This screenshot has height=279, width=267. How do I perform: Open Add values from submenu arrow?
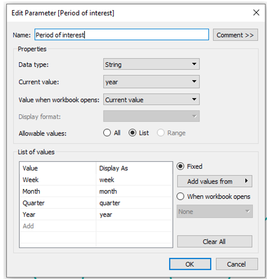pyautogui.click(x=246, y=181)
